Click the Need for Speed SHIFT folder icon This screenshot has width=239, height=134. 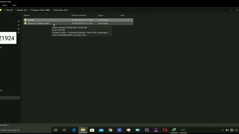(x=25, y=23)
